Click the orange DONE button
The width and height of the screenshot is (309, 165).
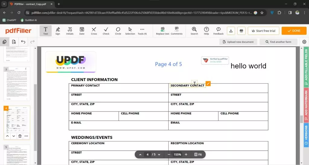click(294, 31)
